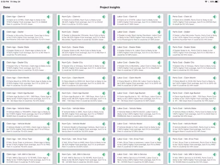
Task: Play audio for Parts Cost - Dealer City card
Action: (x=215, y=63)
